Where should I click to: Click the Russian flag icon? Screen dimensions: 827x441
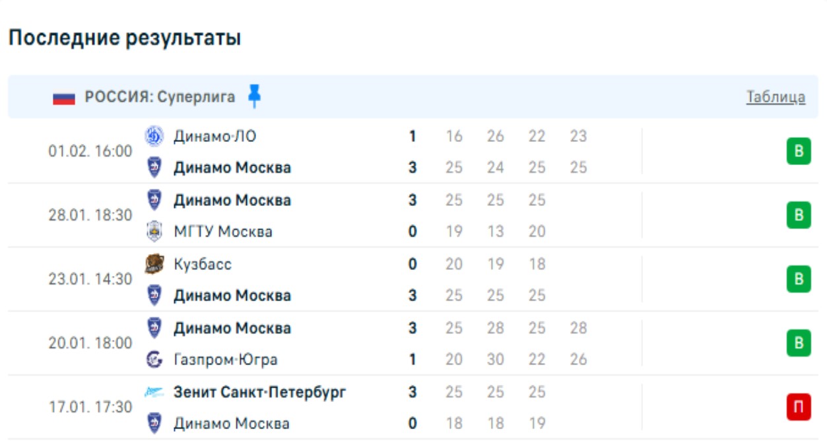tap(64, 98)
